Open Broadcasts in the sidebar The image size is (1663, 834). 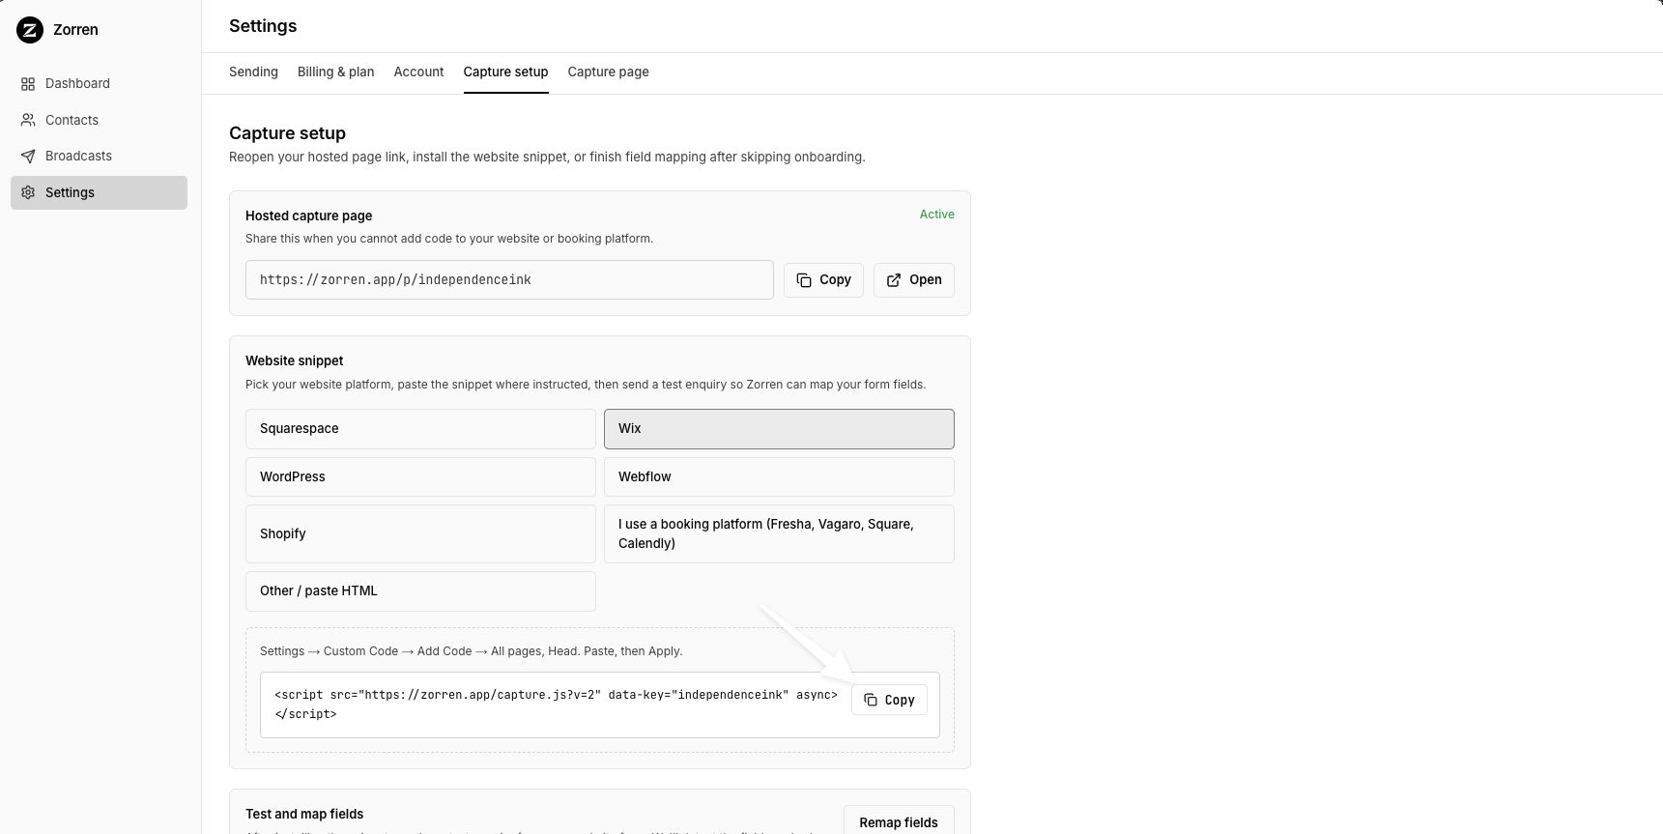click(99, 157)
